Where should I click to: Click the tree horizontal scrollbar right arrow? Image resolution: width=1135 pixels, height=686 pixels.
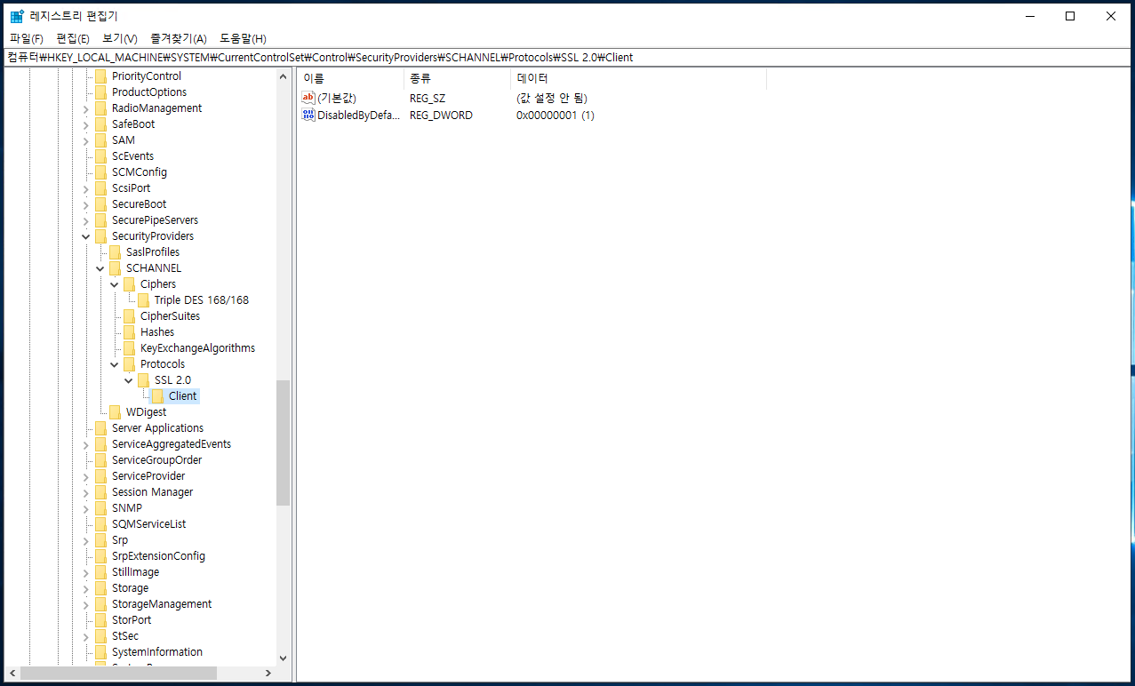(268, 673)
